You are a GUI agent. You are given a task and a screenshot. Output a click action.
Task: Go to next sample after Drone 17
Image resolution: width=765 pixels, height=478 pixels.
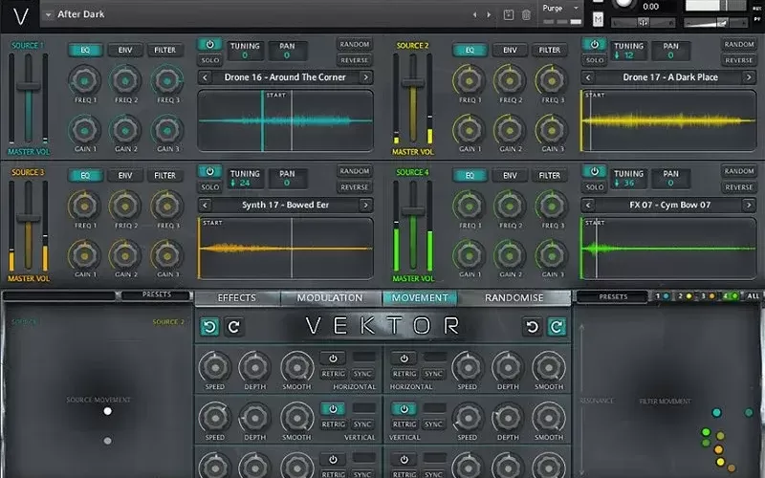pos(749,77)
